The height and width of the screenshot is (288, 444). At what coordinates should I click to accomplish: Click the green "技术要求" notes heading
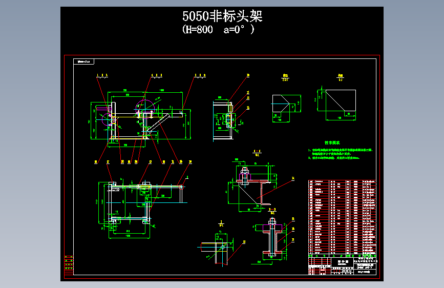[x=332, y=142]
